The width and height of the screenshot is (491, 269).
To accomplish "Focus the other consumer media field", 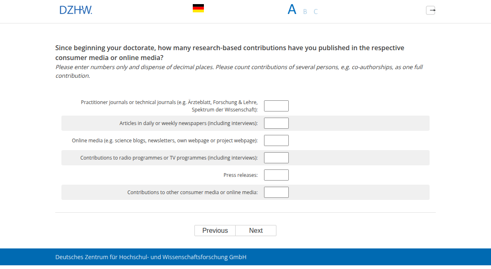I will point(276,192).
